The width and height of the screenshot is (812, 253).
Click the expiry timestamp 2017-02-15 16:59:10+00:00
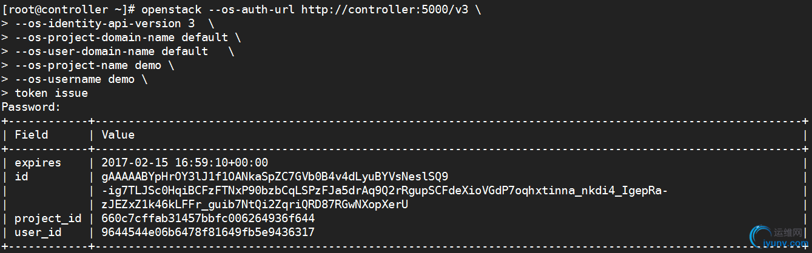click(x=185, y=162)
